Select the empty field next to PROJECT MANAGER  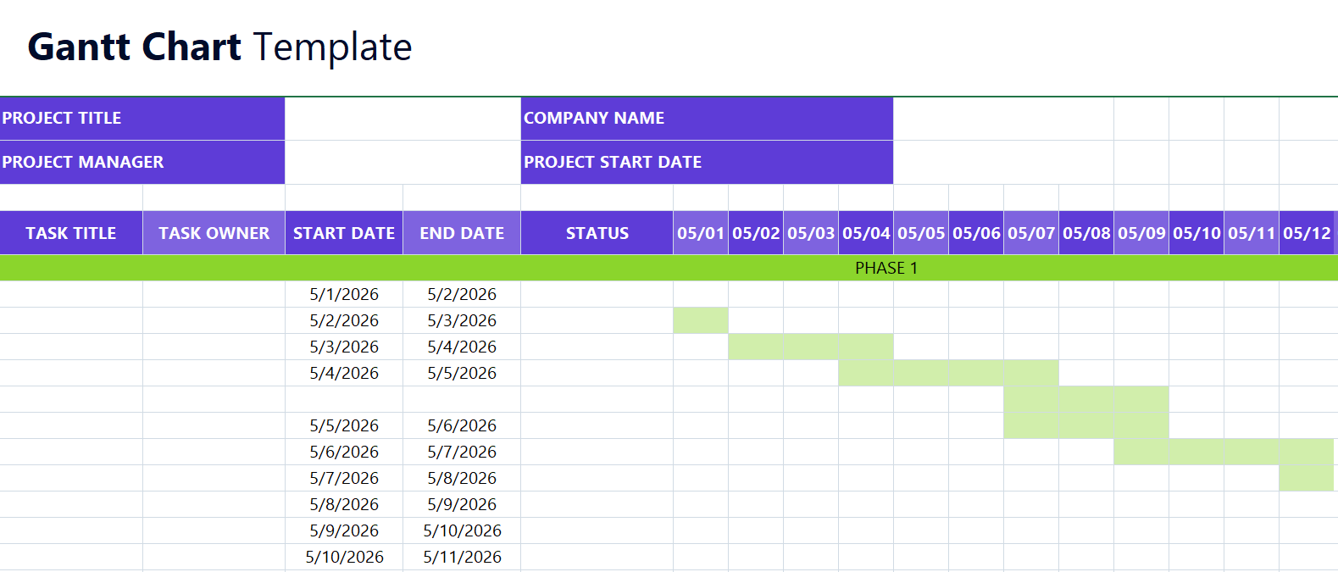coord(403,163)
